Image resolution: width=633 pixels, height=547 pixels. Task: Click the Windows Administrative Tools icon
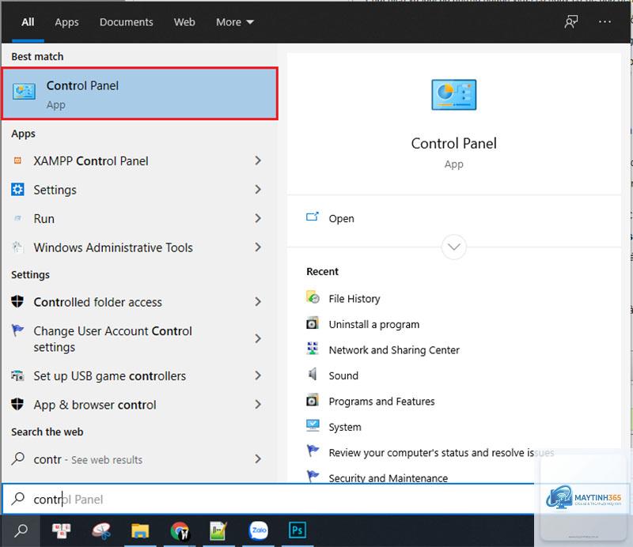point(17,247)
